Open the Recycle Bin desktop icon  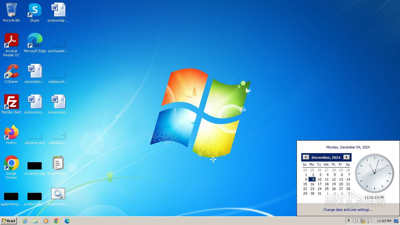(11, 12)
